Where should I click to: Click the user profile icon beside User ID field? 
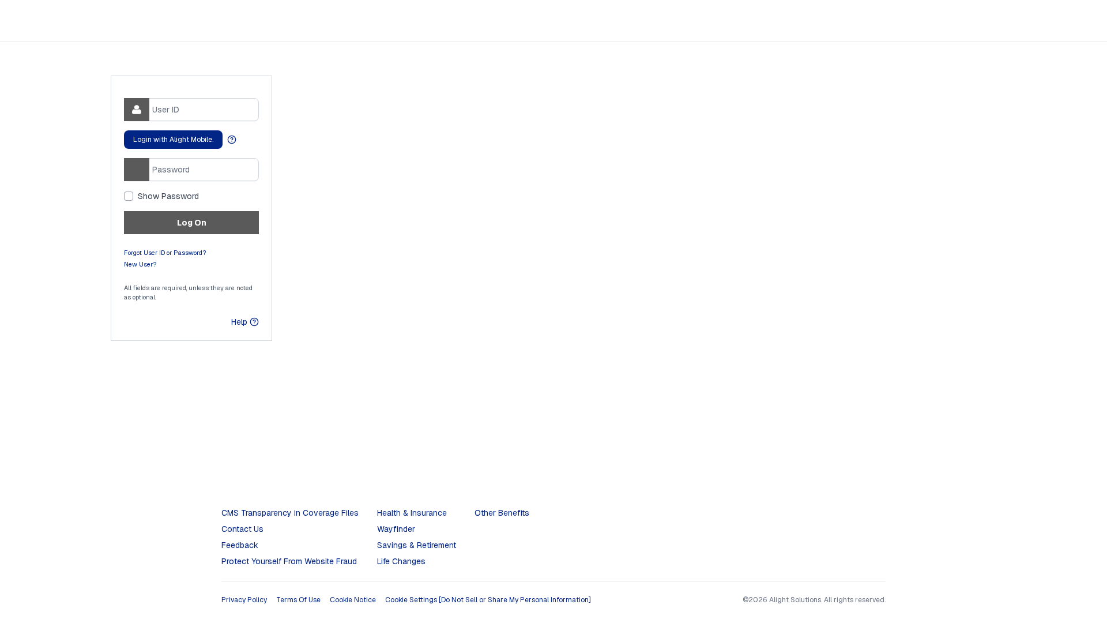coord(136,110)
